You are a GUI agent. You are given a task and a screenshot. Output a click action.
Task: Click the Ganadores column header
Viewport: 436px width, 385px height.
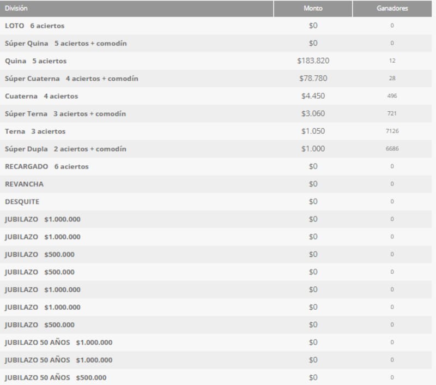[392, 9]
